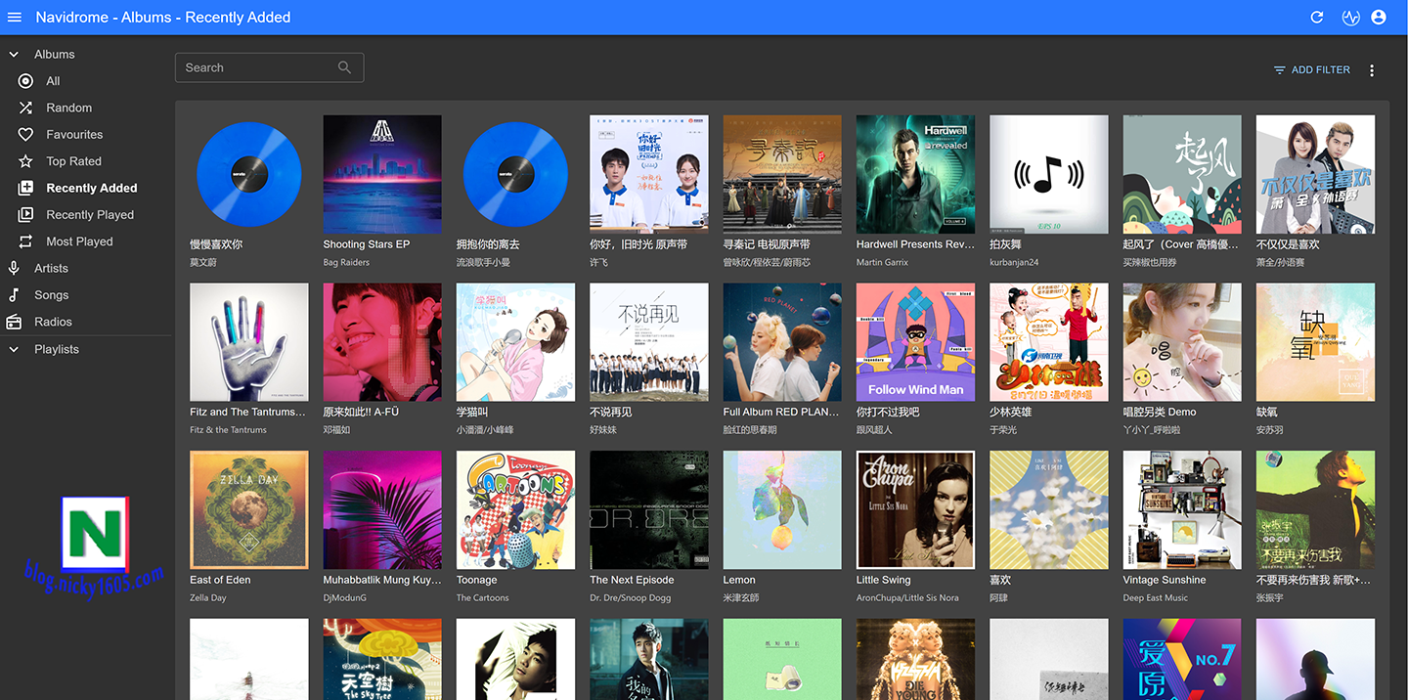This screenshot has width=1408, height=700.
Task: Open the 学猫叫 album cover
Action: [515, 342]
